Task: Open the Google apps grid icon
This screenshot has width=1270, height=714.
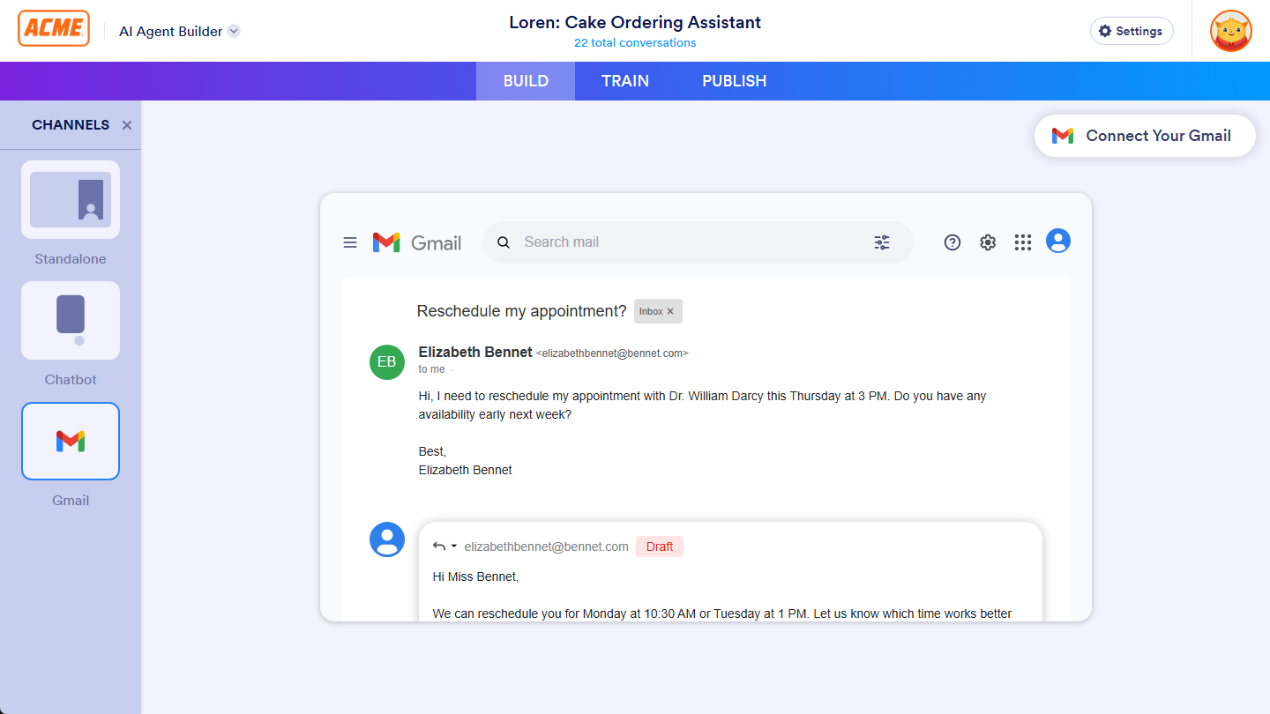Action: 1022,242
